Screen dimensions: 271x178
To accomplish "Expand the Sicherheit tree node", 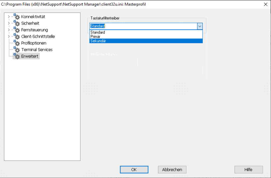I will (x=9, y=23).
